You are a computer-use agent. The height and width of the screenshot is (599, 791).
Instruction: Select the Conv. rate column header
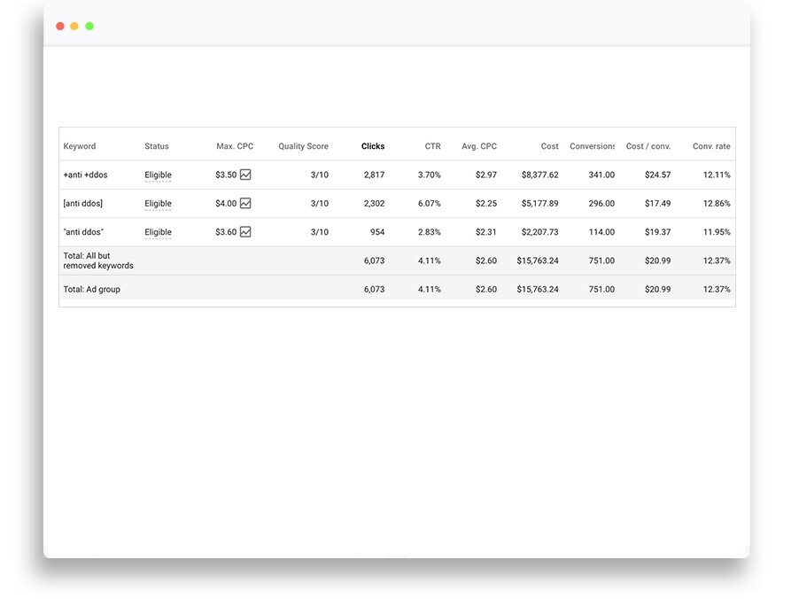tap(711, 146)
